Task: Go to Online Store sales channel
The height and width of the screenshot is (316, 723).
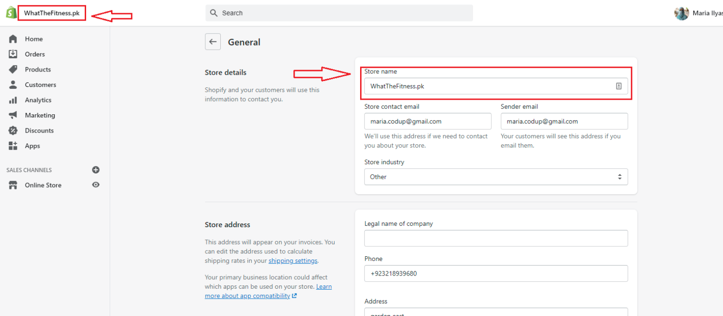Action: point(43,185)
